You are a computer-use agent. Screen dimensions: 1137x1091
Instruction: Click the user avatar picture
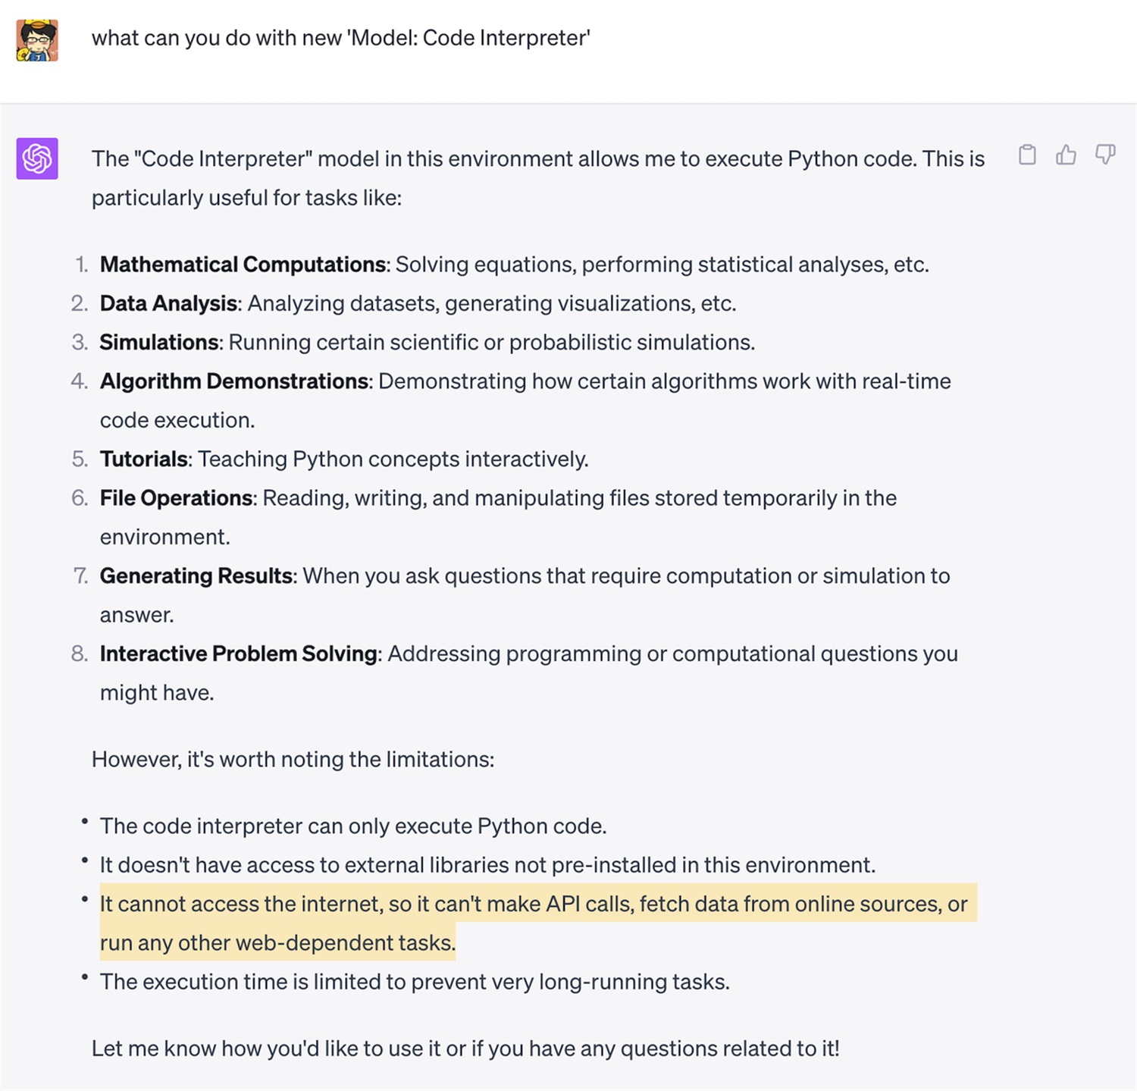(37, 40)
